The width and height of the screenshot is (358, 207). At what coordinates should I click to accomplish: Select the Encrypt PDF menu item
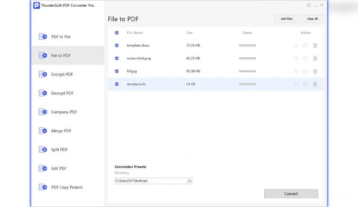[x=68, y=74]
